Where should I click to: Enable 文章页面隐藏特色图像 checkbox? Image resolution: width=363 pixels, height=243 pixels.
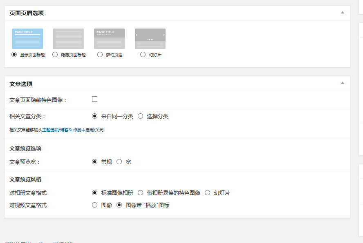click(x=94, y=99)
